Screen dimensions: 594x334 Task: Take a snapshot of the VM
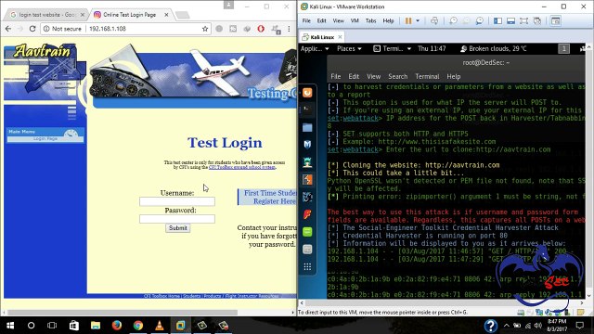click(x=453, y=20)
